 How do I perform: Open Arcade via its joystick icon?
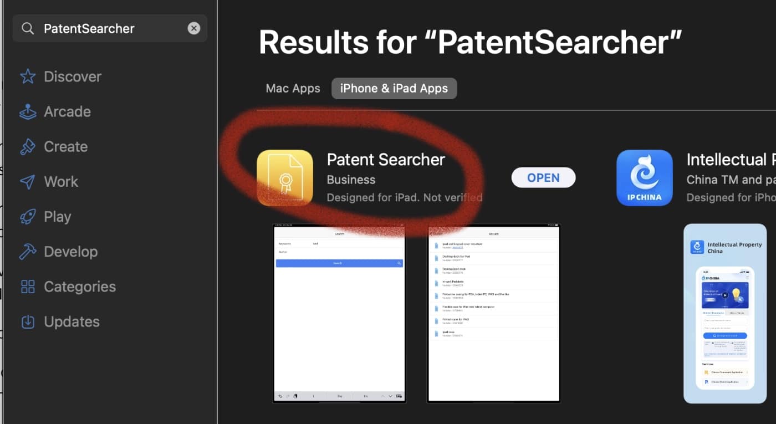(28, 112)
